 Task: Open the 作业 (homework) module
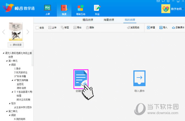click(x=97, y=9)
